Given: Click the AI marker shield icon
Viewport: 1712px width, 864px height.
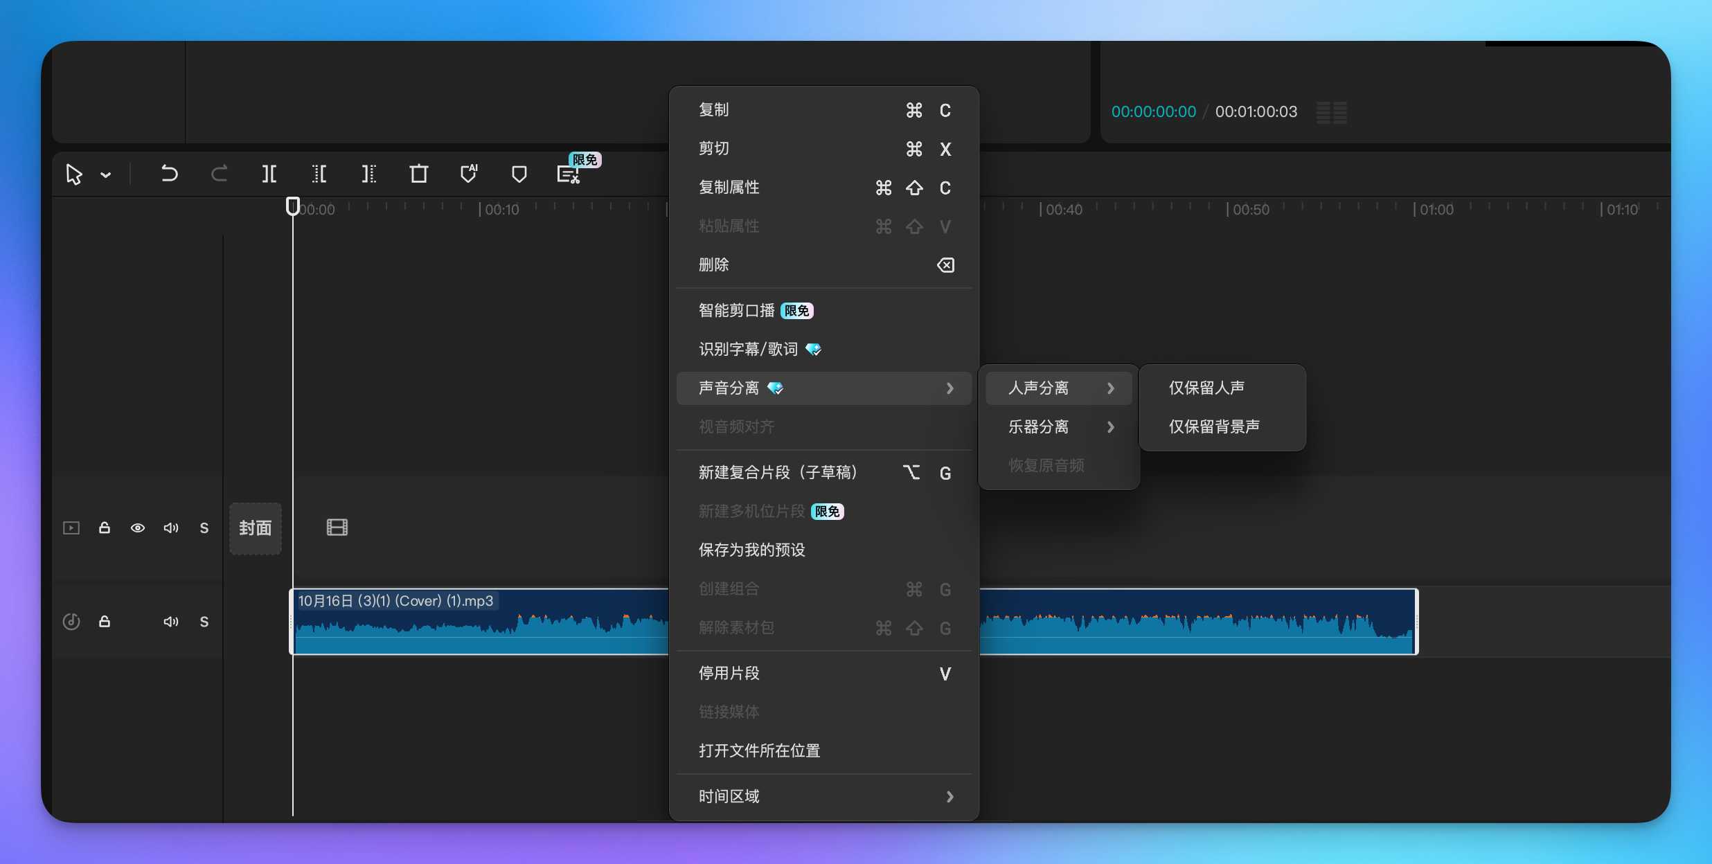Looking at the screenshot, I should click(x=469, y=174).
